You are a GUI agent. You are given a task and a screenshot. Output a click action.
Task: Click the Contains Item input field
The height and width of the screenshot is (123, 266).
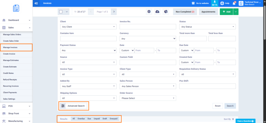tap(88, 38)
